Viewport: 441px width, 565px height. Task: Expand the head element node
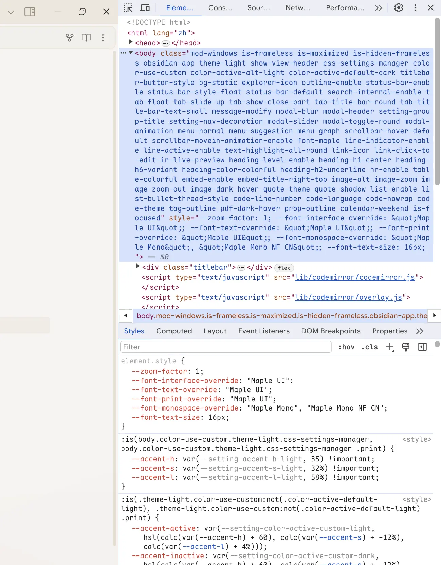pos(131,42)
